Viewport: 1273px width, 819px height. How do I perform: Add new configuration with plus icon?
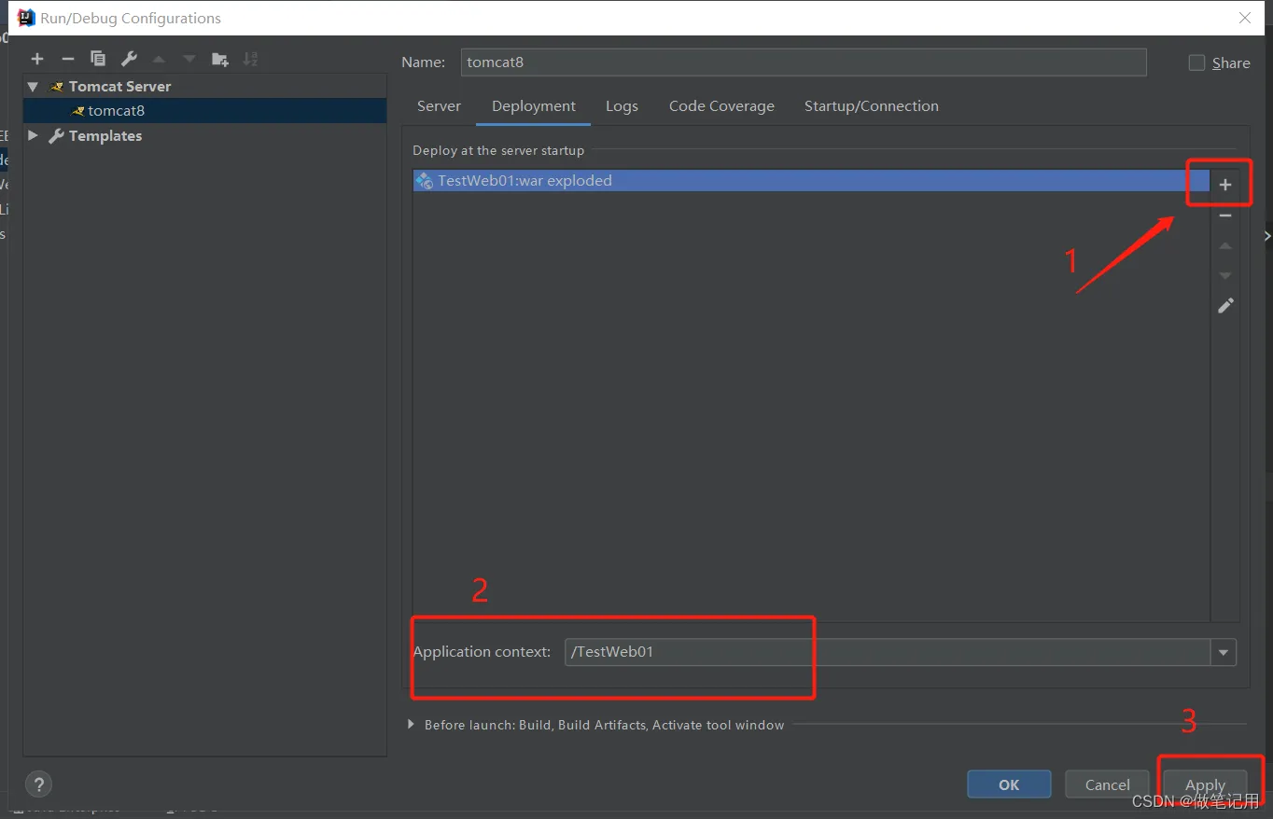tap(37, 59)
